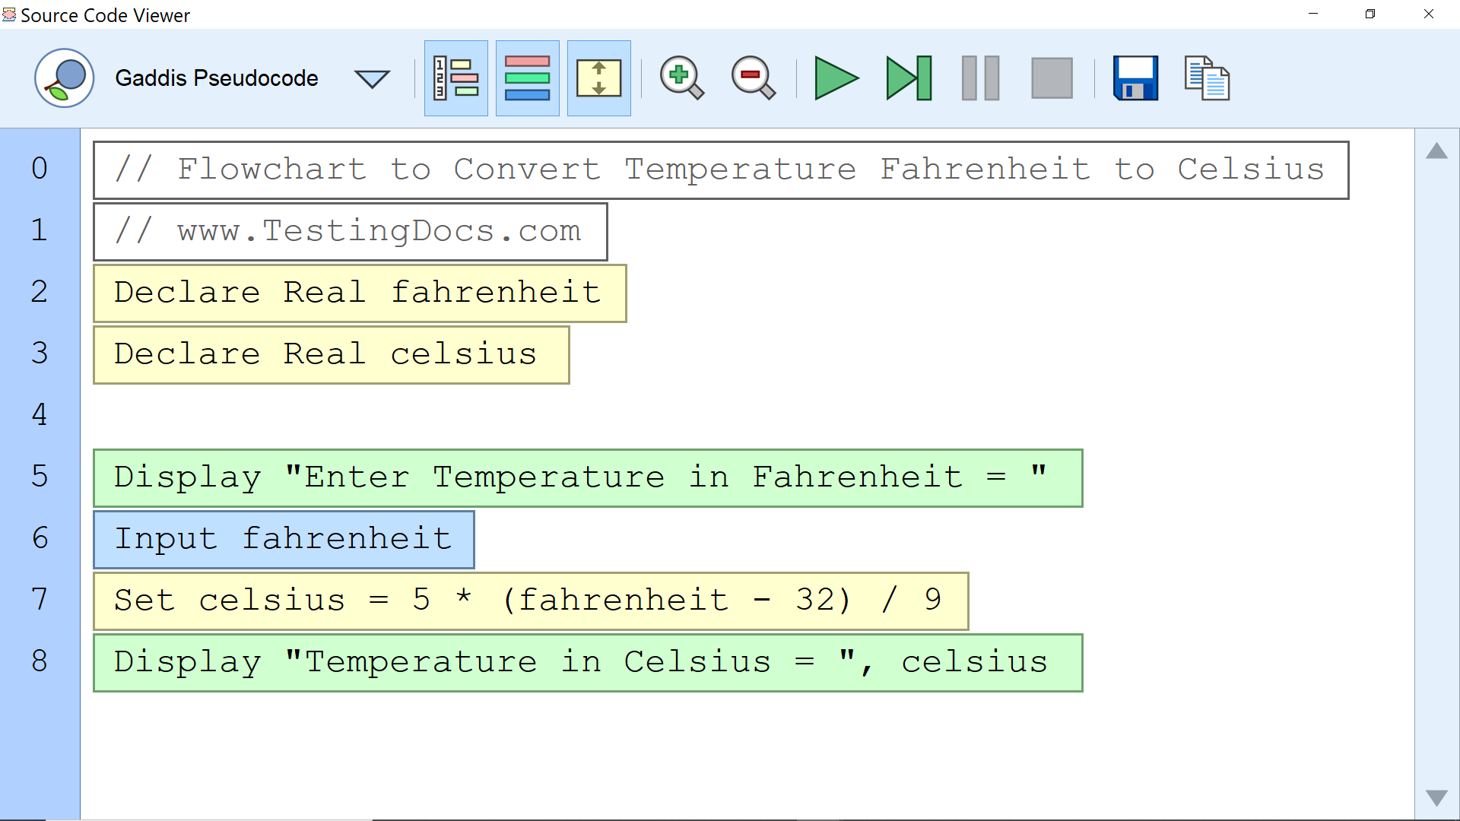Select the 'Input fahrenheit' code line
Viewport: 1460px width, 821px height.
tap(284, 540)
